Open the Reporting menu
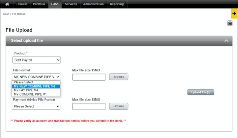The image size is (238, 138). (x=117, y=4)
